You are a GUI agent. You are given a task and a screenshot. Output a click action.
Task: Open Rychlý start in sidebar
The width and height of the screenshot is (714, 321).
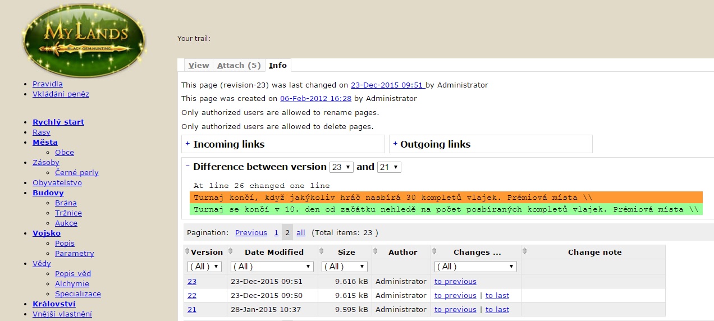coord(58,122)
